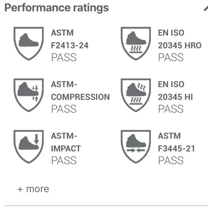Select the ASTM F2413-24 label text
The width and height of the screenshot is (208, 208).
[70, 39]
